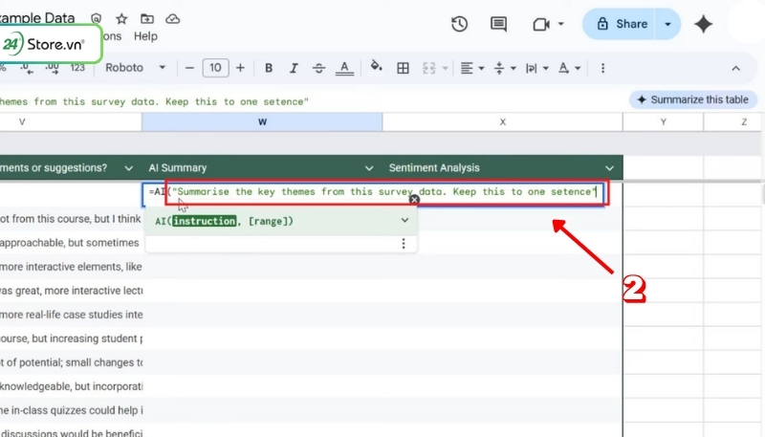Open vertical align options
Viewport: 765px width, 437px height.
pyautogui.click(x=505, y=68)
